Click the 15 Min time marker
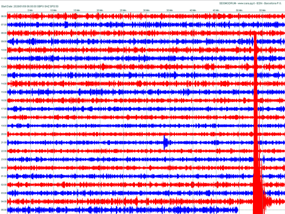The height and width of the screenshot is (214, 285). pos(77,10)
